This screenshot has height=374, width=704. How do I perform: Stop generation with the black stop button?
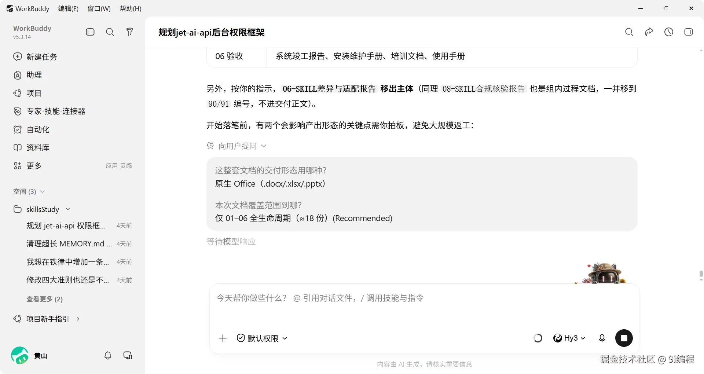click(x=624, y=338)
